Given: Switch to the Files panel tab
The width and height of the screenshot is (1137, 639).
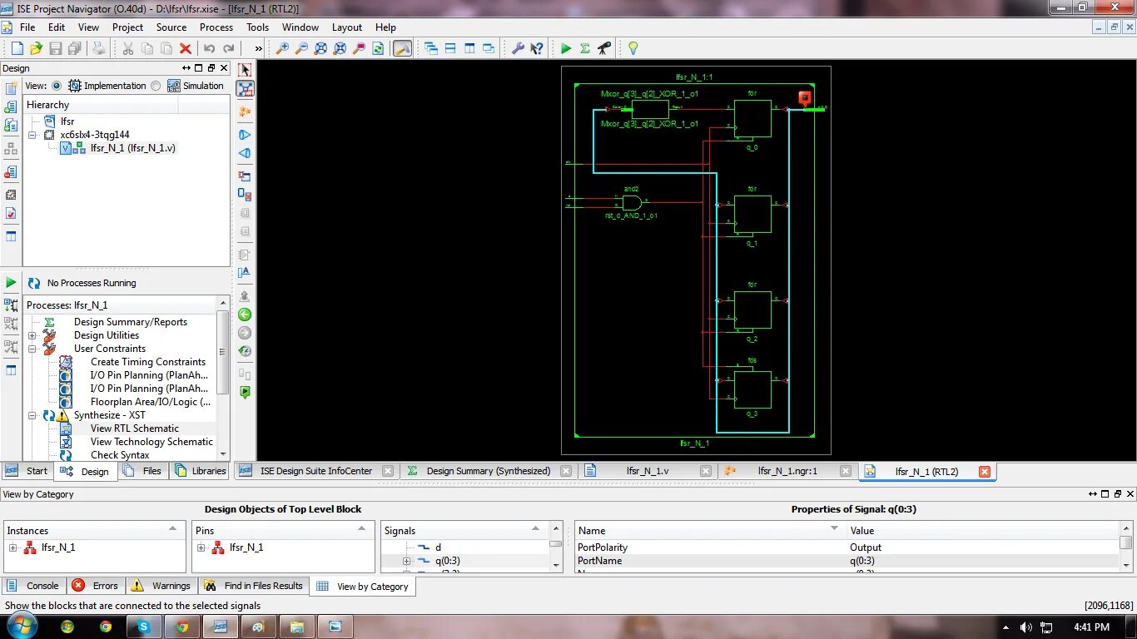Looking at the screenshot, I should (x=143, y=471).
